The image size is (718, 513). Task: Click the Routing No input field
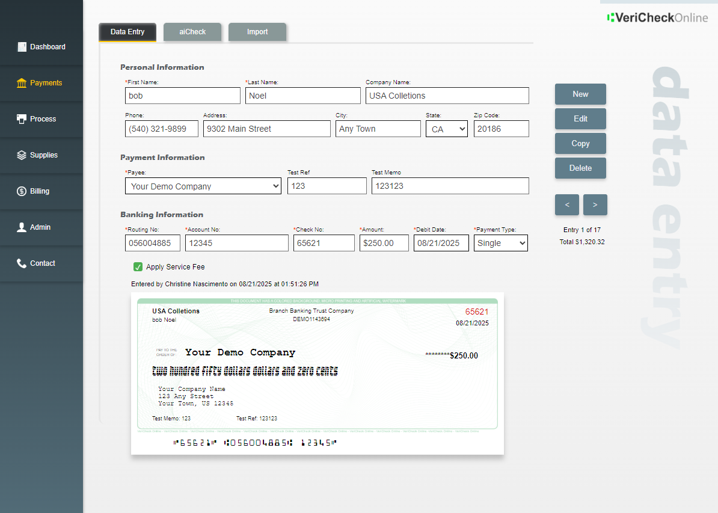coord(153,243)
